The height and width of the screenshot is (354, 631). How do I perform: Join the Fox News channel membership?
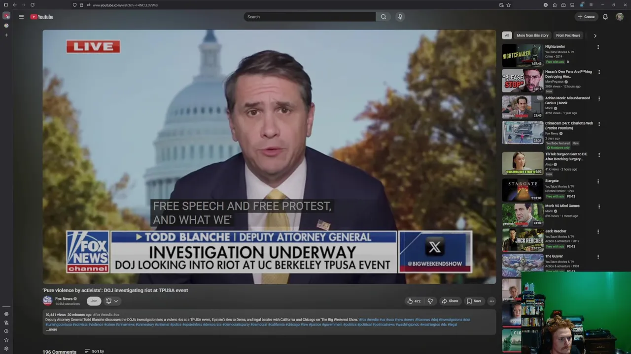pyautogui.click(x=94, y=301)
